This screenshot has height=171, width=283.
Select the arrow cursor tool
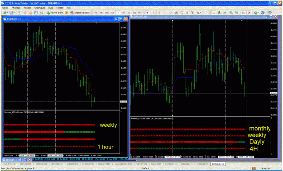tap(148, 13)
